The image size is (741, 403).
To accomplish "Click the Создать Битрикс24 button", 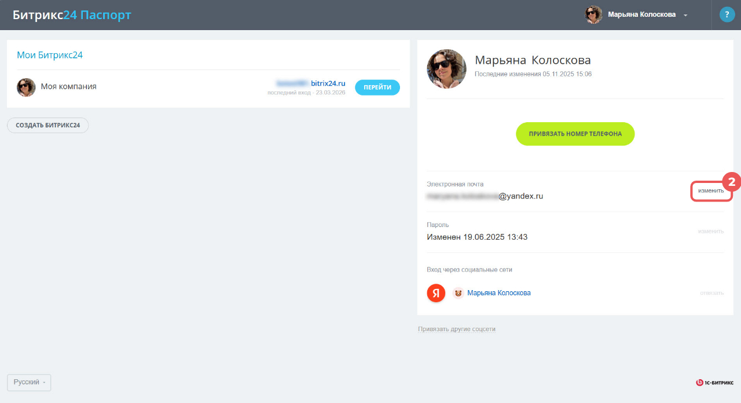I will pos(47,125).
